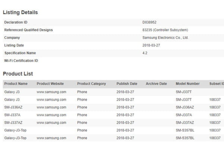Select the Wi-Fi Certification ID label
Screen dimensions: 224x149
pos(21,61)
